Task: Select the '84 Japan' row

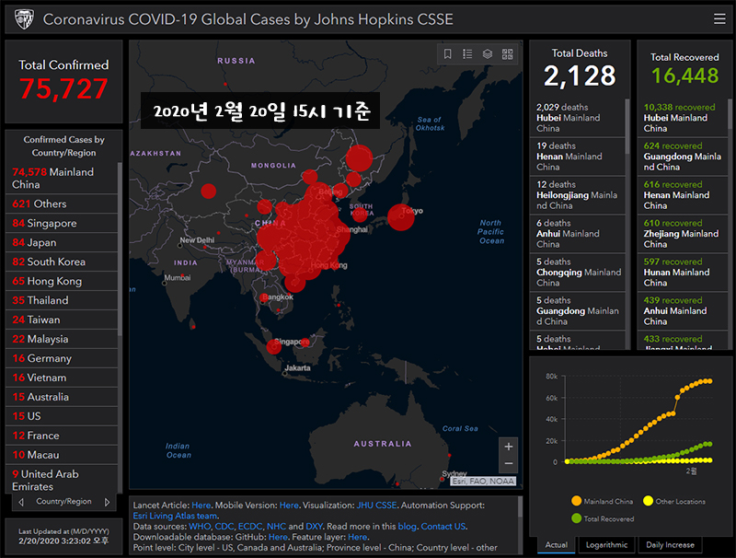Action: tap(62, 242)
